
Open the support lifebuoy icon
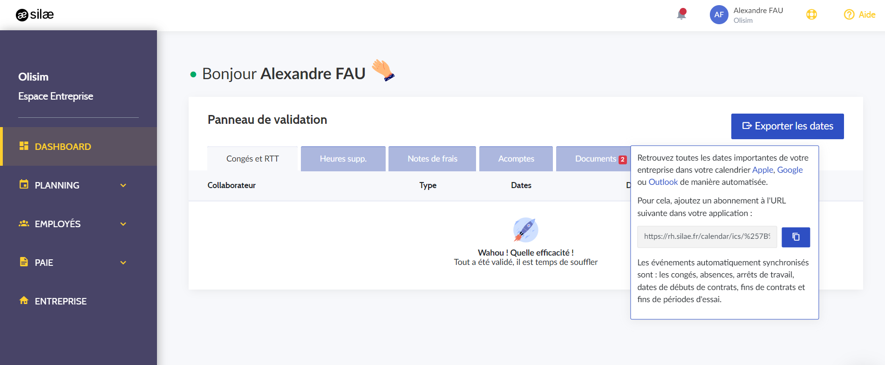point(811,14)
